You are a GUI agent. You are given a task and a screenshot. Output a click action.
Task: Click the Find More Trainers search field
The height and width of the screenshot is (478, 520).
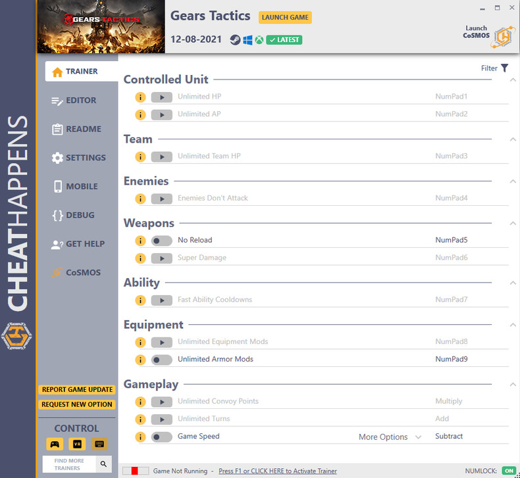click(x=69, y=464)
